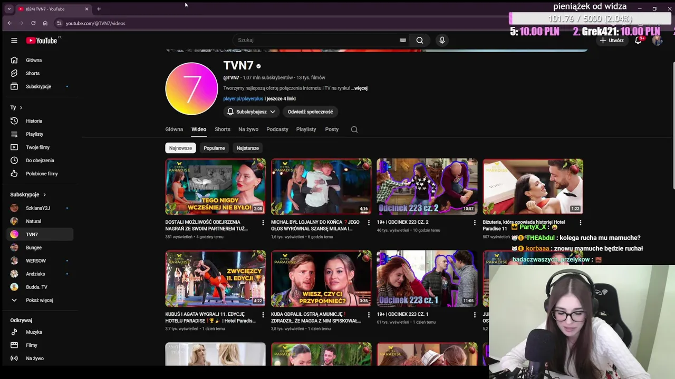Expand the Subskrypcje section heading
Viewport: 675px width, 379px height.
pos(28,195)
